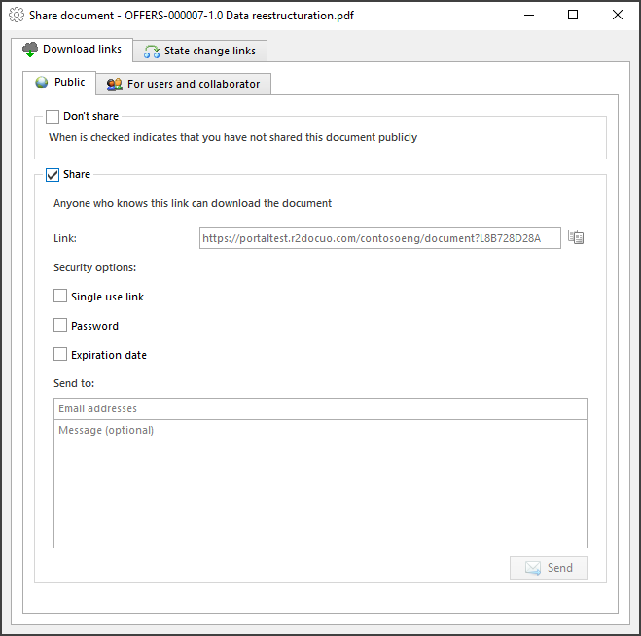This screenshot has width=641, height=636.
Task: Enable the Expiration date checkbox
Action: (x=60, y=354)
